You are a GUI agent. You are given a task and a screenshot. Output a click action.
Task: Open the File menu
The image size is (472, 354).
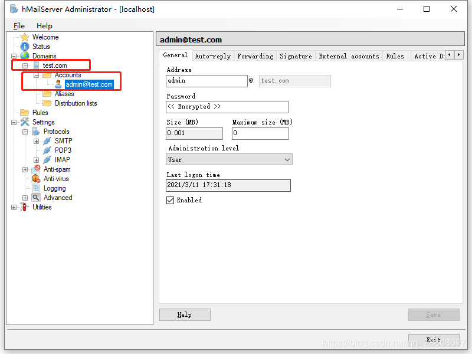point(19,26)
